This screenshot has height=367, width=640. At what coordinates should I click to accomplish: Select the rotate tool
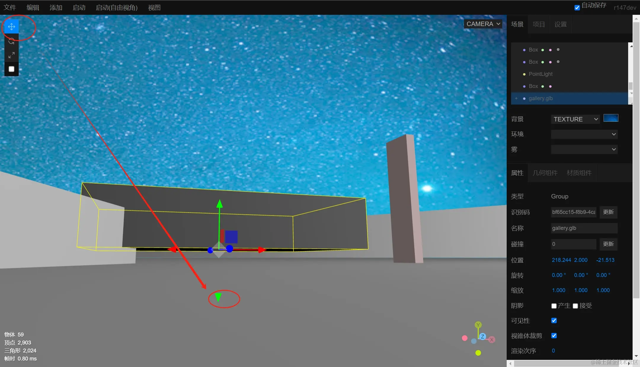point(12,41)
